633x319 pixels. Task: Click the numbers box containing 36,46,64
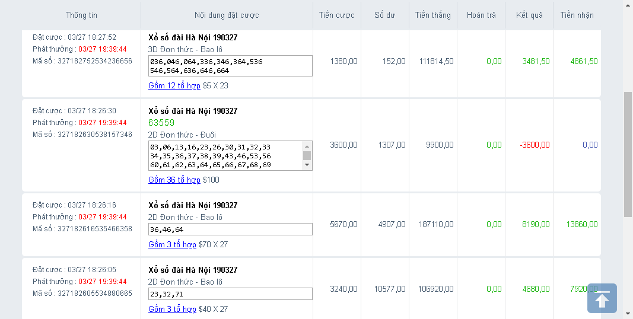[x=230, y=229]
